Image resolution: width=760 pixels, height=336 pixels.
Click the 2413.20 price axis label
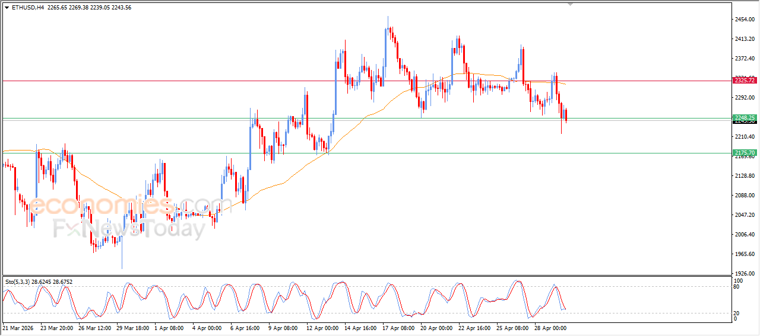coord(745,39)
